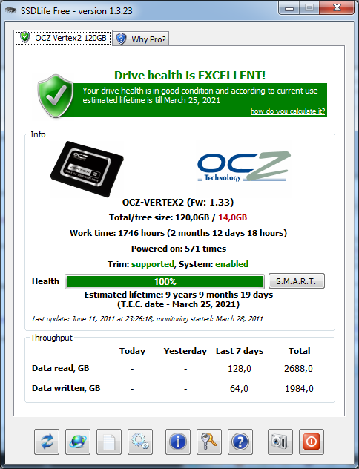Click the blank document report icon
The image size is (359, 469).
tap(109, 442)
